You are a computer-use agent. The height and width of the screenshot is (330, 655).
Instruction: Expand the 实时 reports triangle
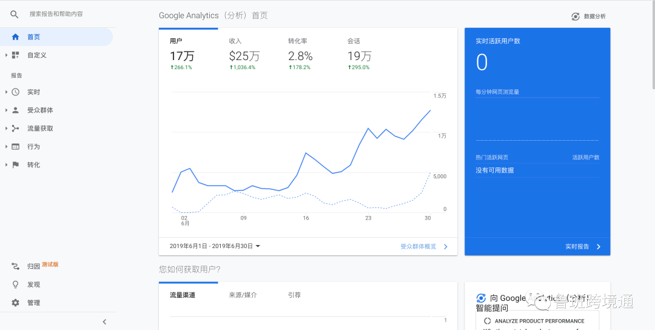6,92
